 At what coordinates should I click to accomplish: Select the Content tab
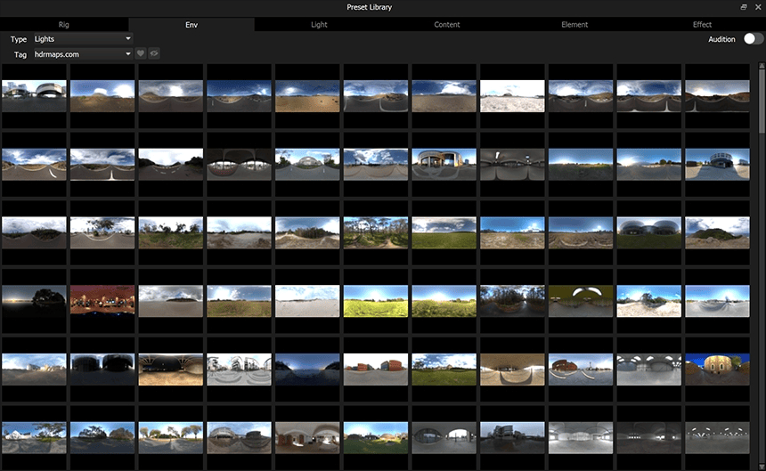point(446,24)
